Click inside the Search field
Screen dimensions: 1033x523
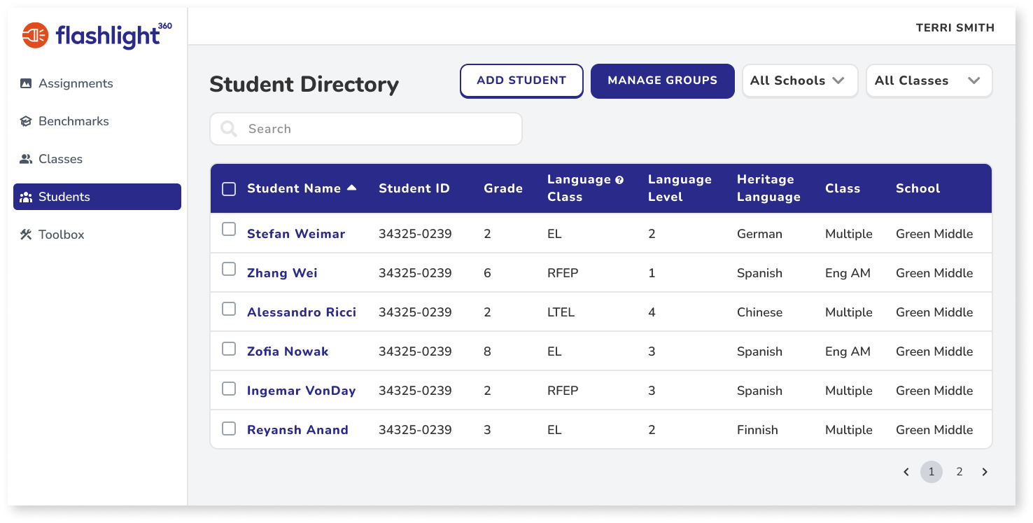(365, 128)
